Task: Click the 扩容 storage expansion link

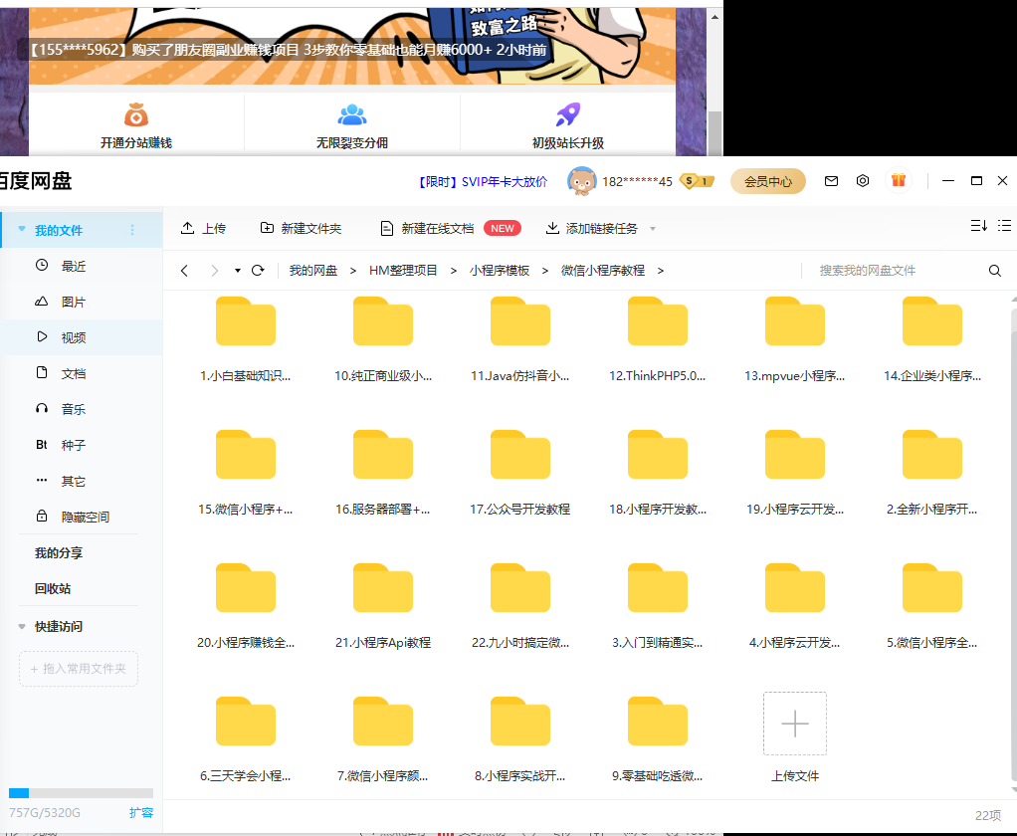Action: point(140,813)
